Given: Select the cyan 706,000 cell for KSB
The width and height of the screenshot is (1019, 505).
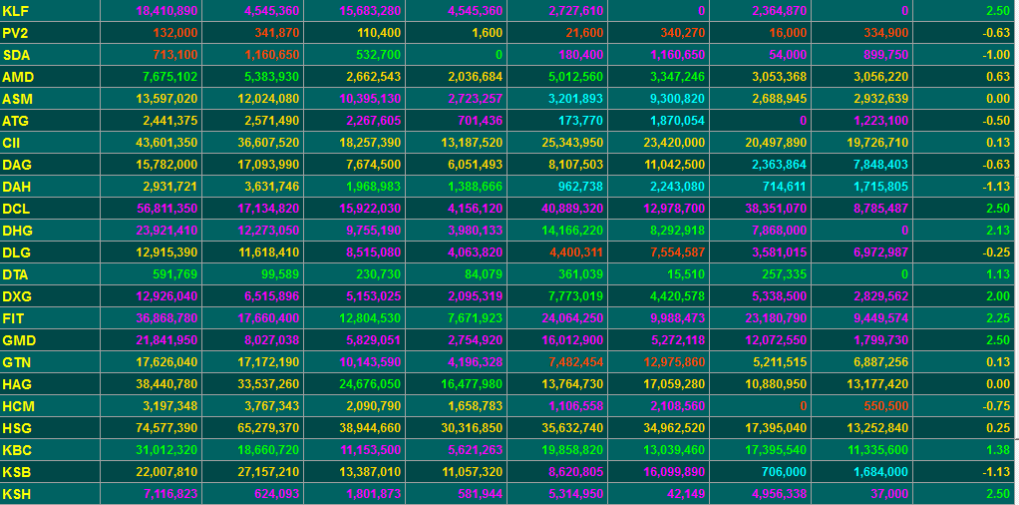Looking at the screenshot, I should (785, 472).
